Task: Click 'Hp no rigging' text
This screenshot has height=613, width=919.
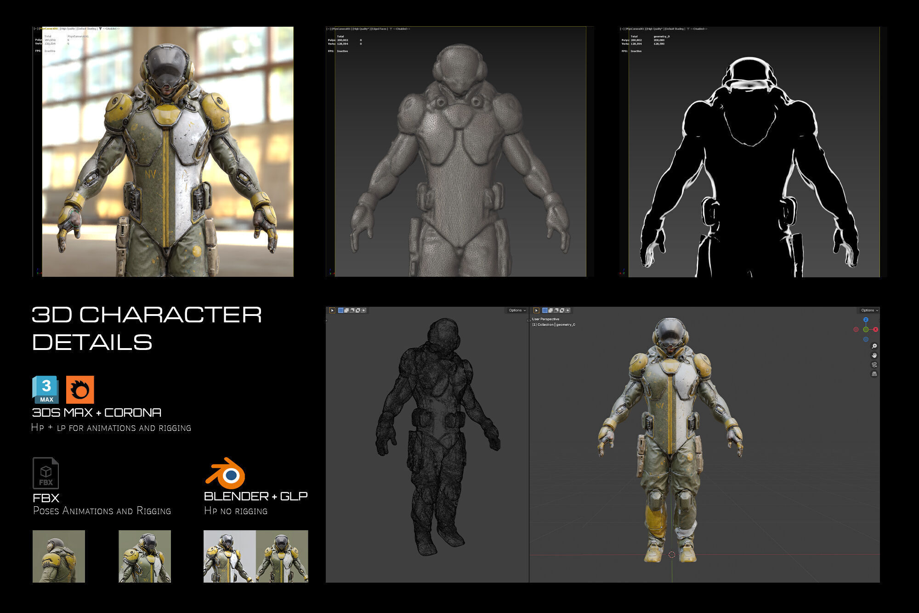Action: (x=236, y=510)
